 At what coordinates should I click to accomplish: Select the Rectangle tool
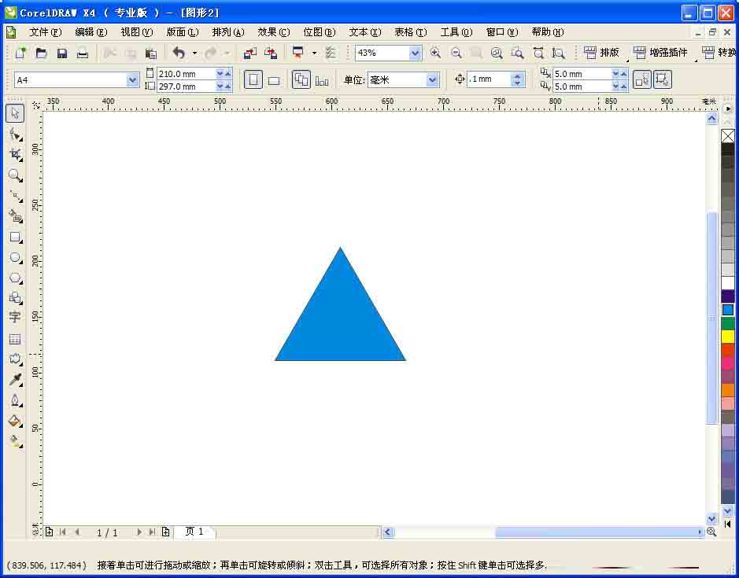point(15,237)
